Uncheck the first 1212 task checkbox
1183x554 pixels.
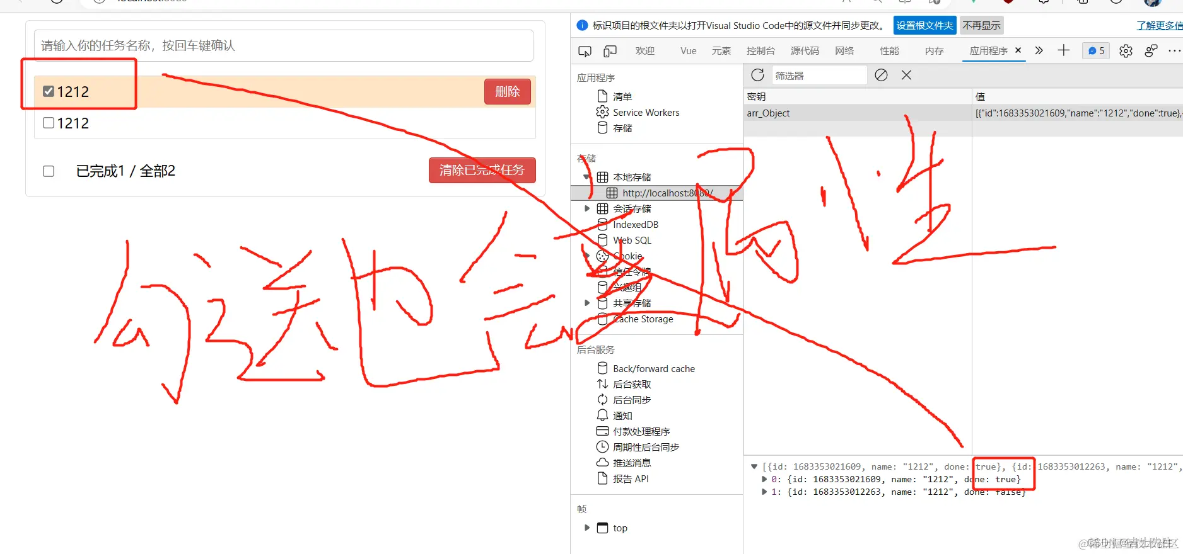tap(49, 91)
